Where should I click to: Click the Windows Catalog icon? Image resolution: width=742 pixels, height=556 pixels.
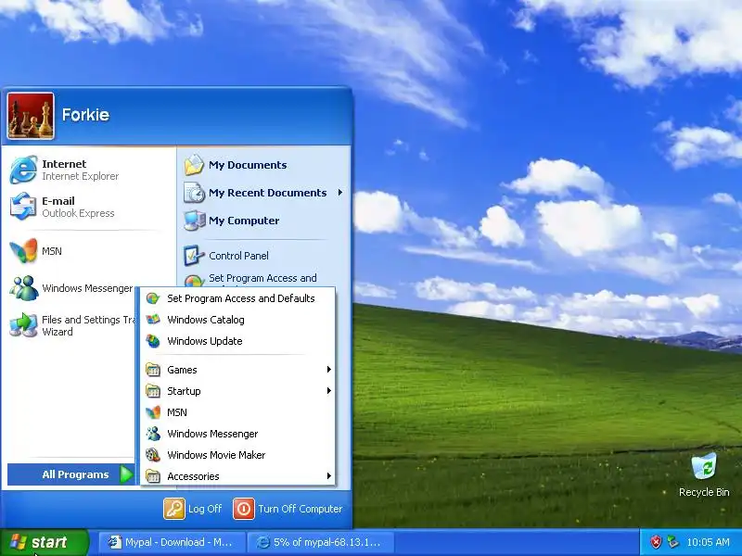point(153,320)
